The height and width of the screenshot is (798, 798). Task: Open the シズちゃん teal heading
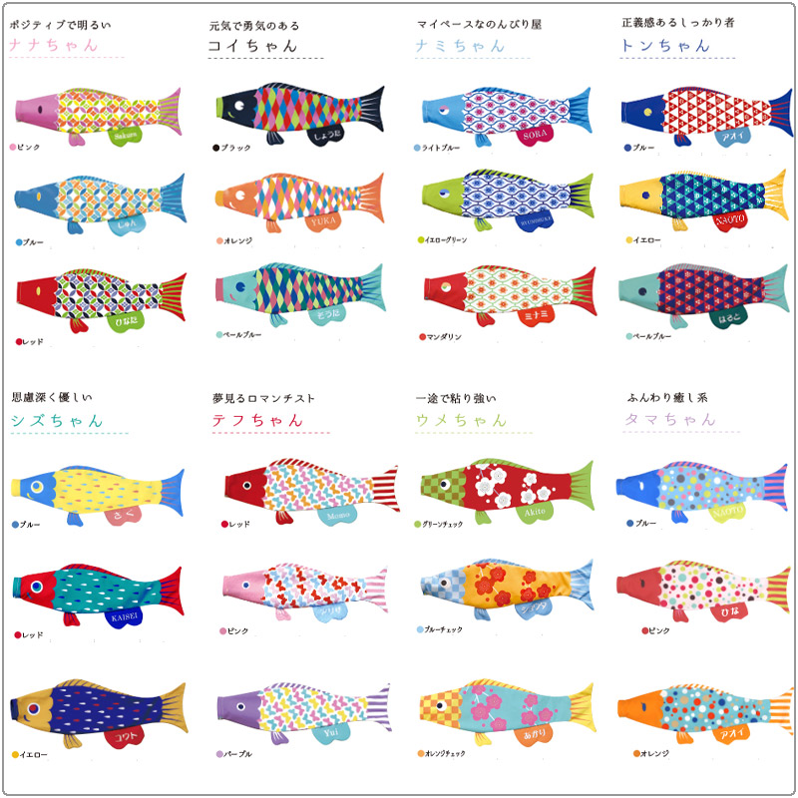[57, 421]
